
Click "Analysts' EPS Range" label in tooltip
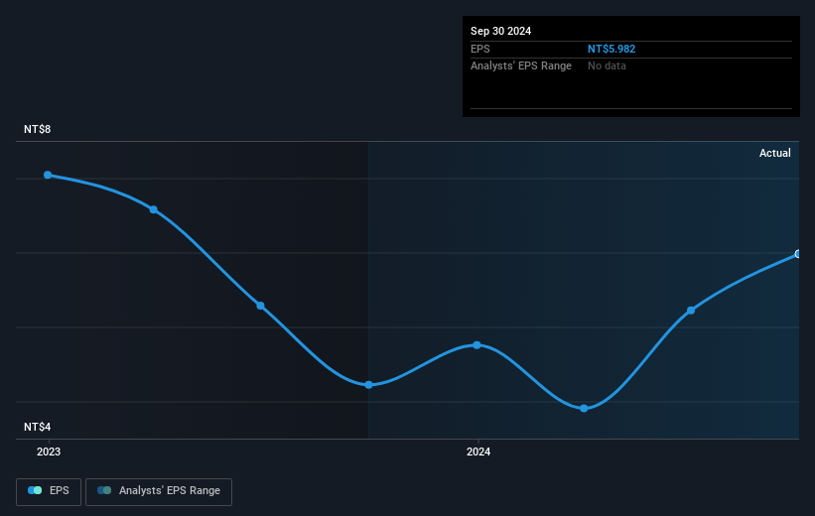point(521,66)
